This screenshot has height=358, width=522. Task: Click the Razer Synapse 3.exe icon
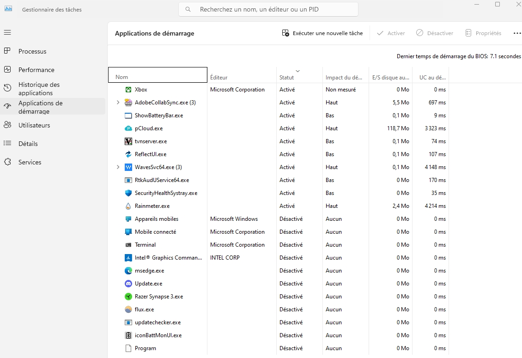pos(128,297)
